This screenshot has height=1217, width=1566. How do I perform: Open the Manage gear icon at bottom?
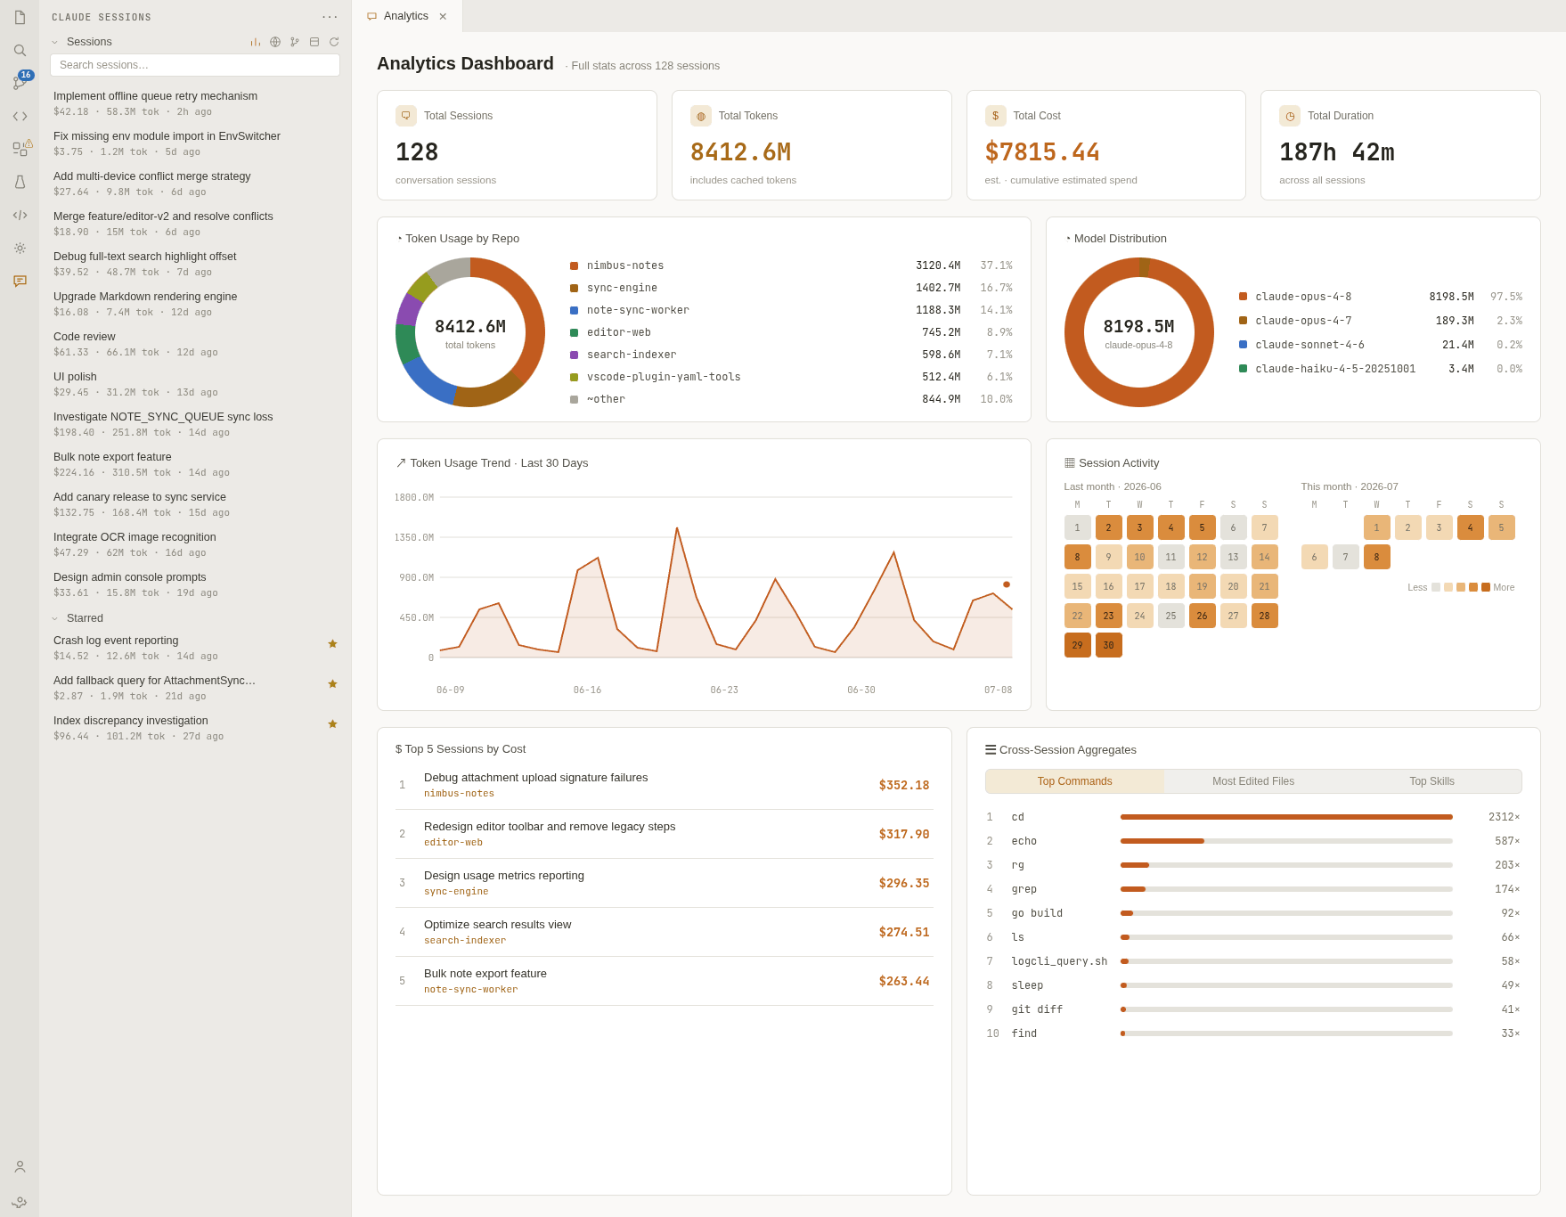pos(20,1200)
